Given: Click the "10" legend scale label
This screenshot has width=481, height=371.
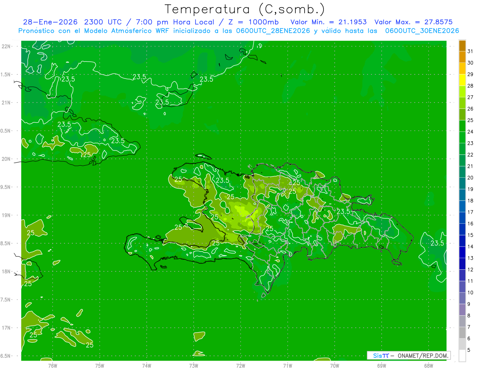Looking at the screenshot, I should tap(470, 293).
